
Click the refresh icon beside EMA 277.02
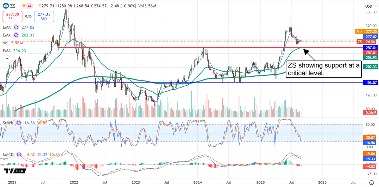pos(16,28)
